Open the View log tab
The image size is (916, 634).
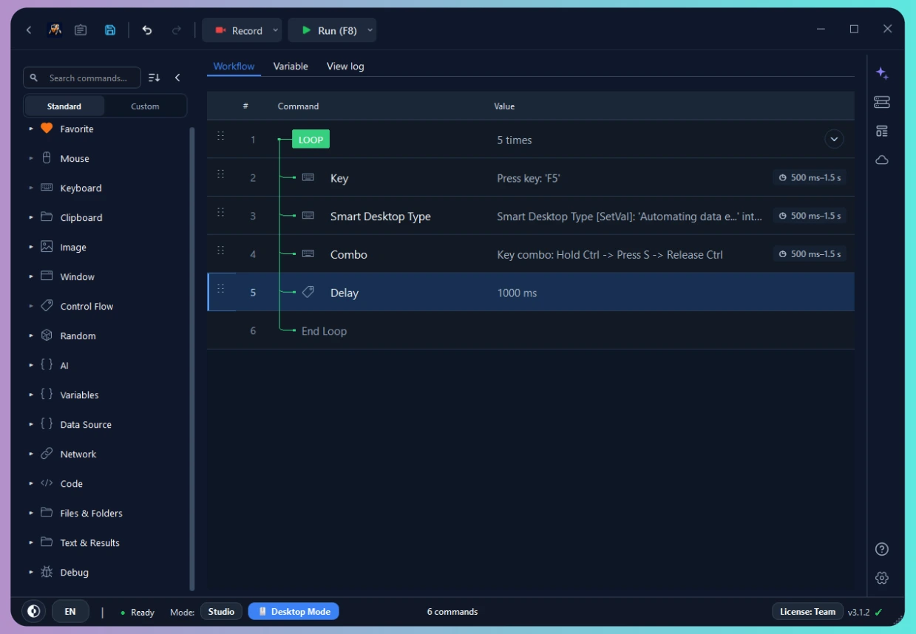point(345,66)
